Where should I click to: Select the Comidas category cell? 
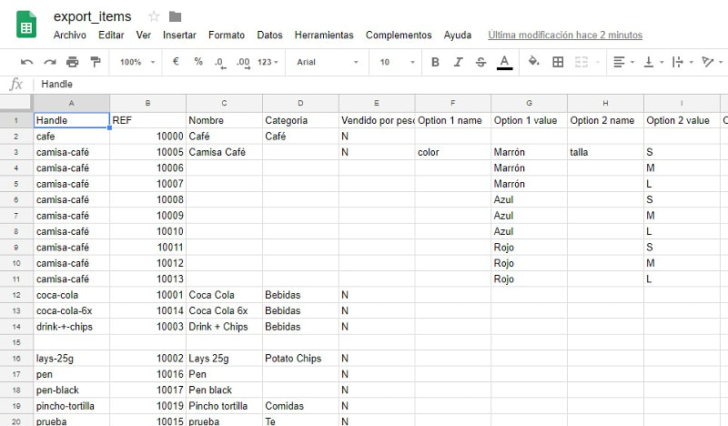(300, 406)
